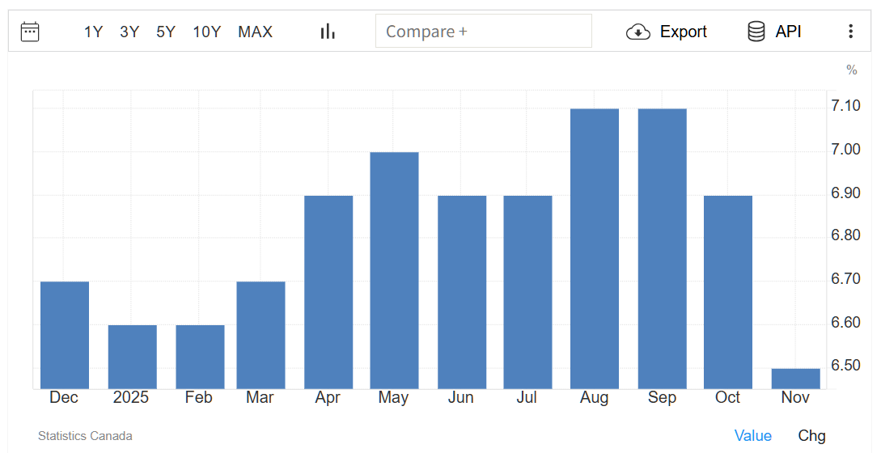Switch to the 5Y time range
Viewport: 881px width, 453px height.
(x=166, y=32)
